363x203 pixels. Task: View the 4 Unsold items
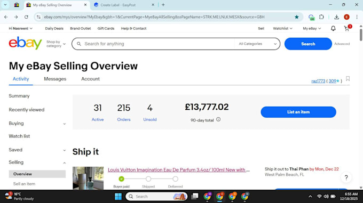150,112
